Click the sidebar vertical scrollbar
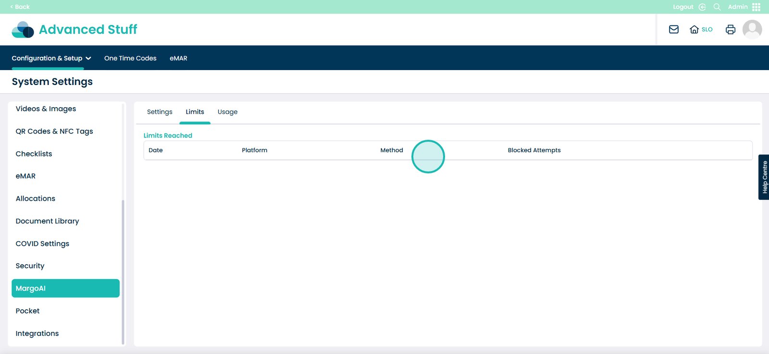Screen dimensions: 769x354 [123, 269]
